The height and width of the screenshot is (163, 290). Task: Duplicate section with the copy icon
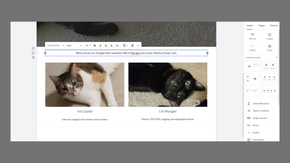[33, 53]
